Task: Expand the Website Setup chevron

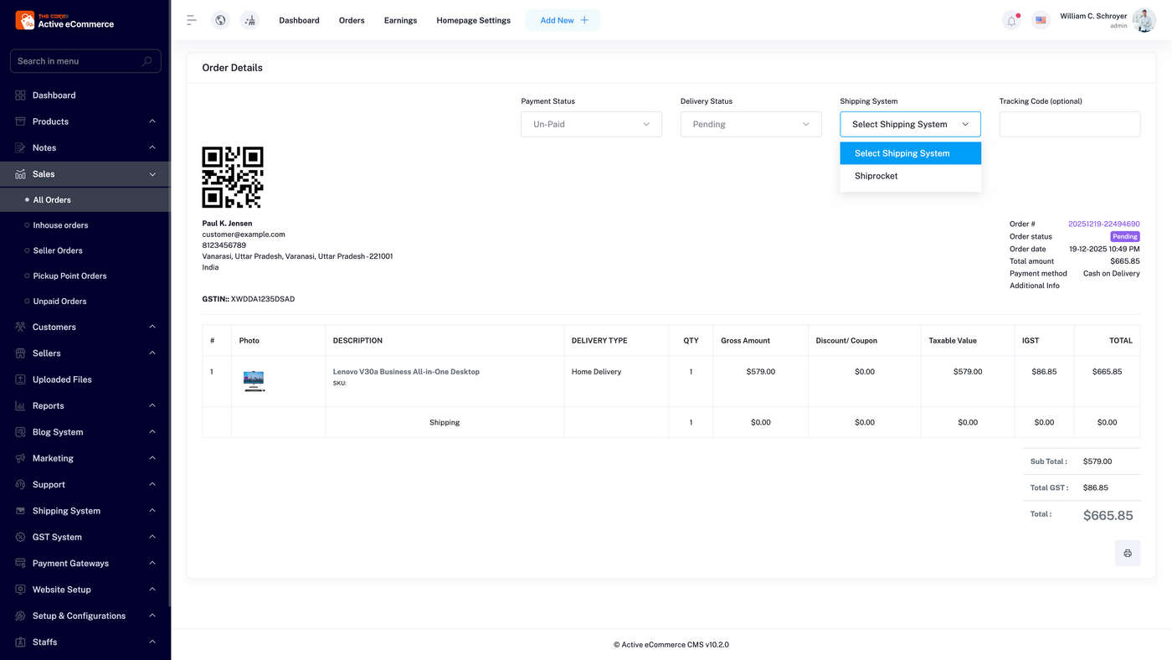Action: 152,590
